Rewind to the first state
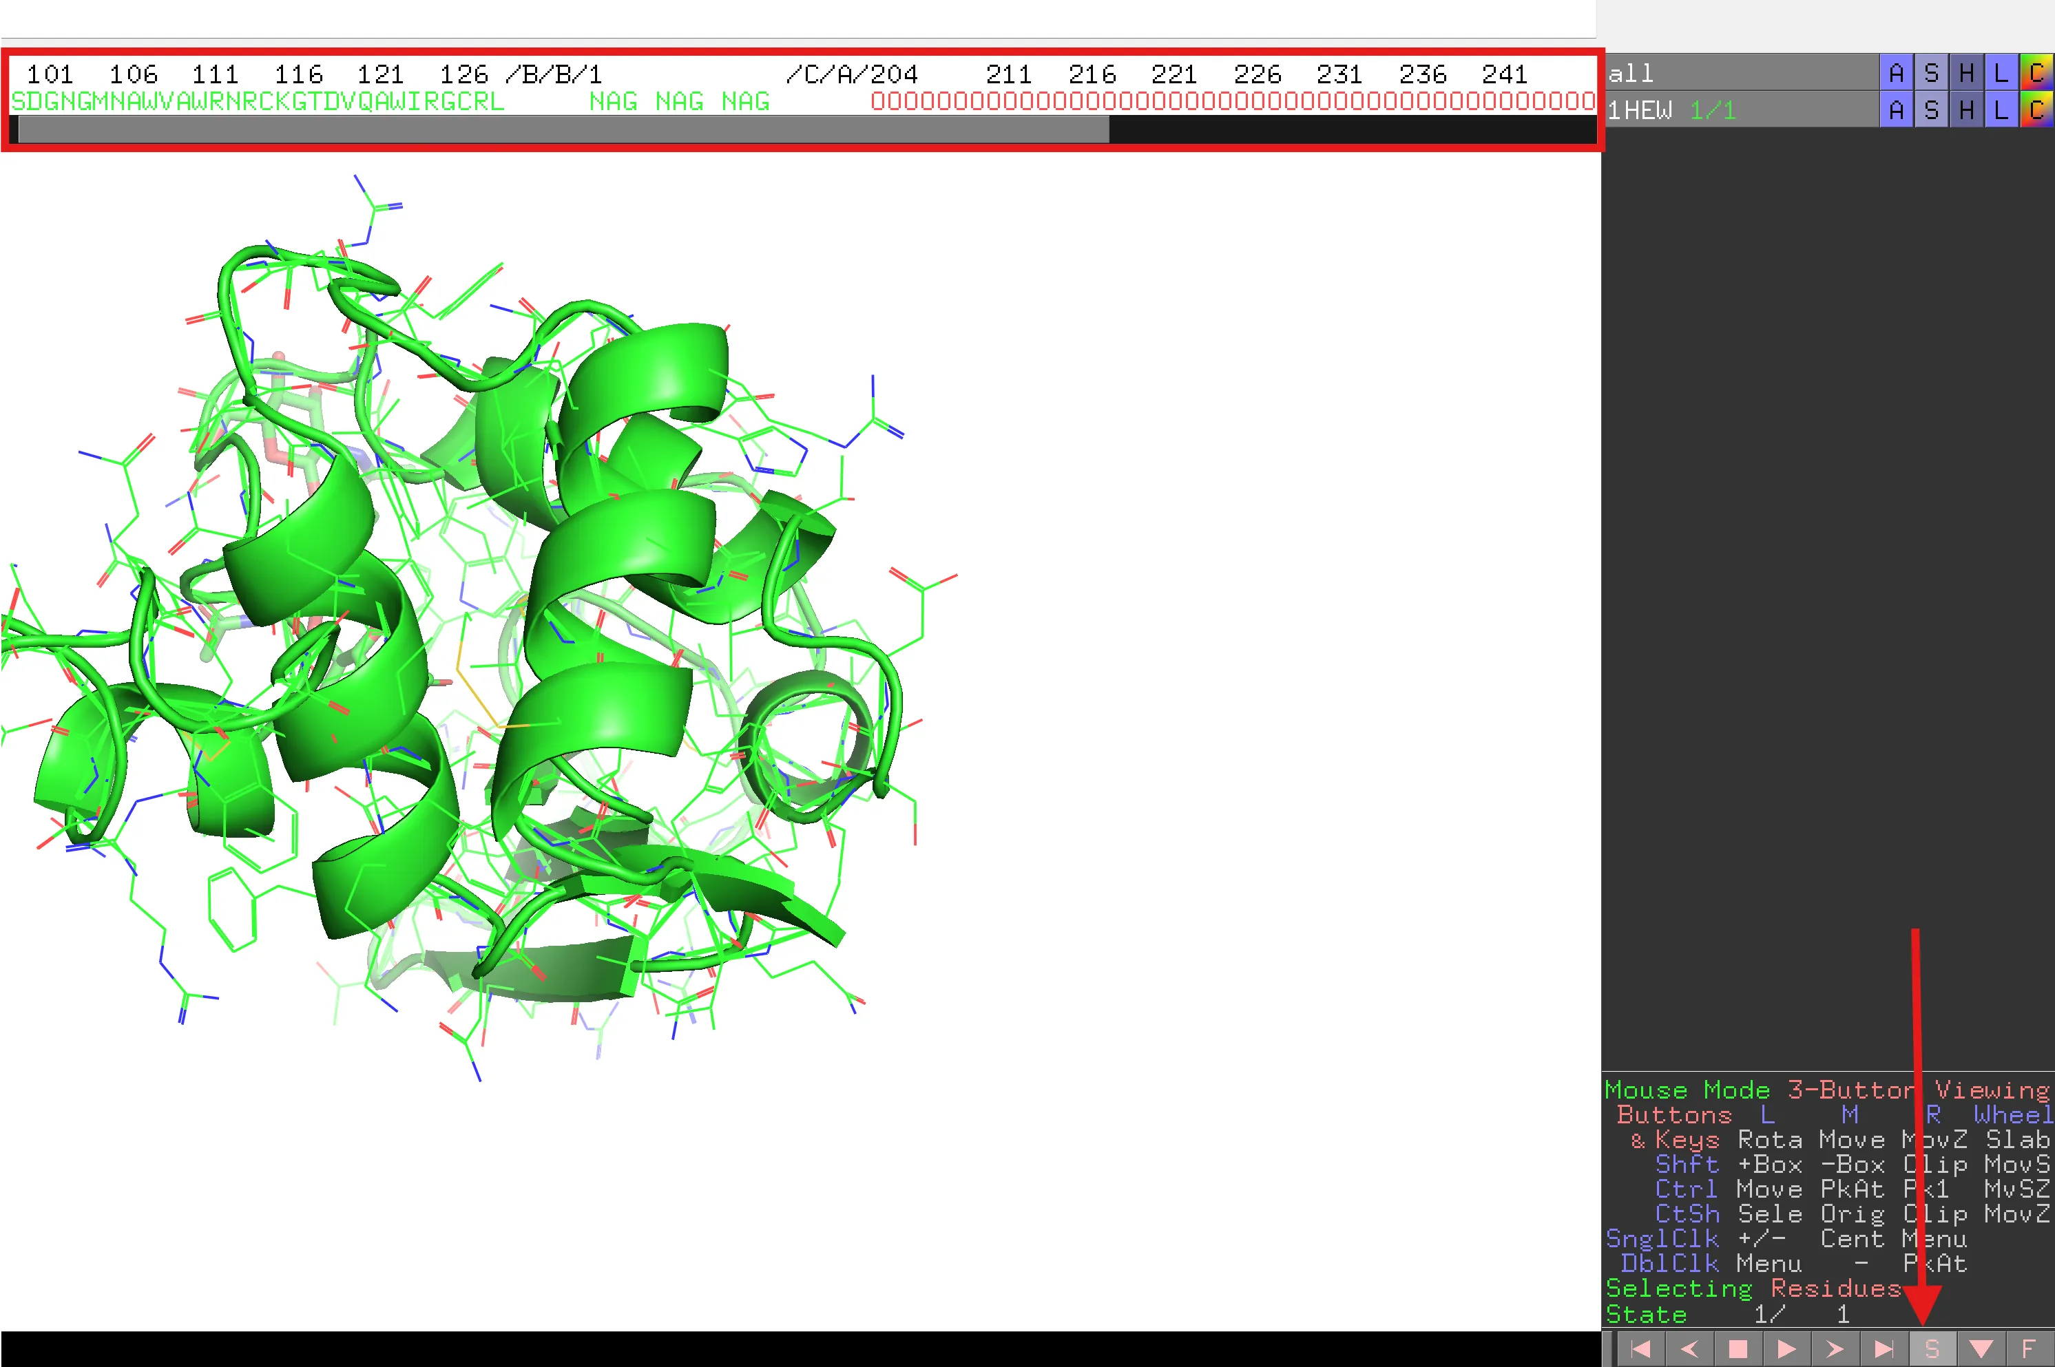Screen dimensions: 2055x1367 pos(1640,1348)
